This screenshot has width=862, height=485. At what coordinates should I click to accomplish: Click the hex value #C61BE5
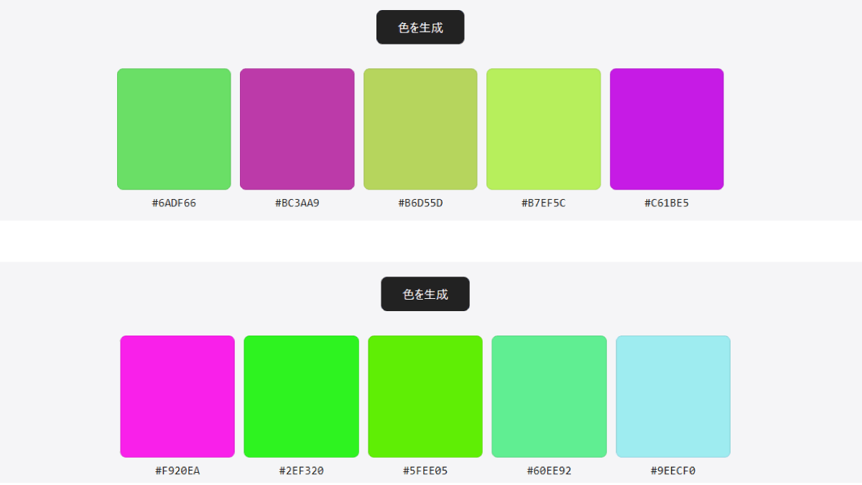(x=667, y=203)
